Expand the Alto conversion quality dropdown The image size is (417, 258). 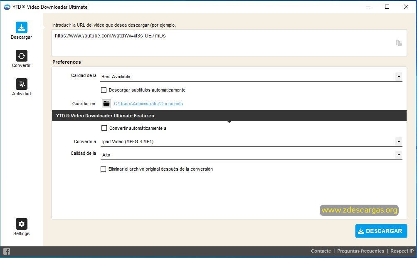tap(399, 155)
